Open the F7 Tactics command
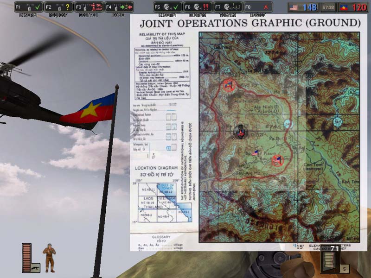 (x=228, y=7)
